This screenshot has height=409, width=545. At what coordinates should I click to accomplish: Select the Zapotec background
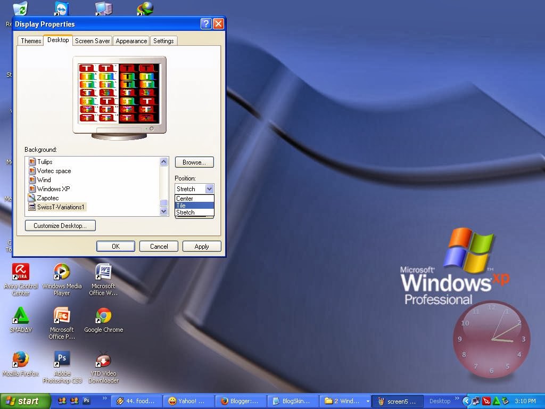[x=47, y=198]
